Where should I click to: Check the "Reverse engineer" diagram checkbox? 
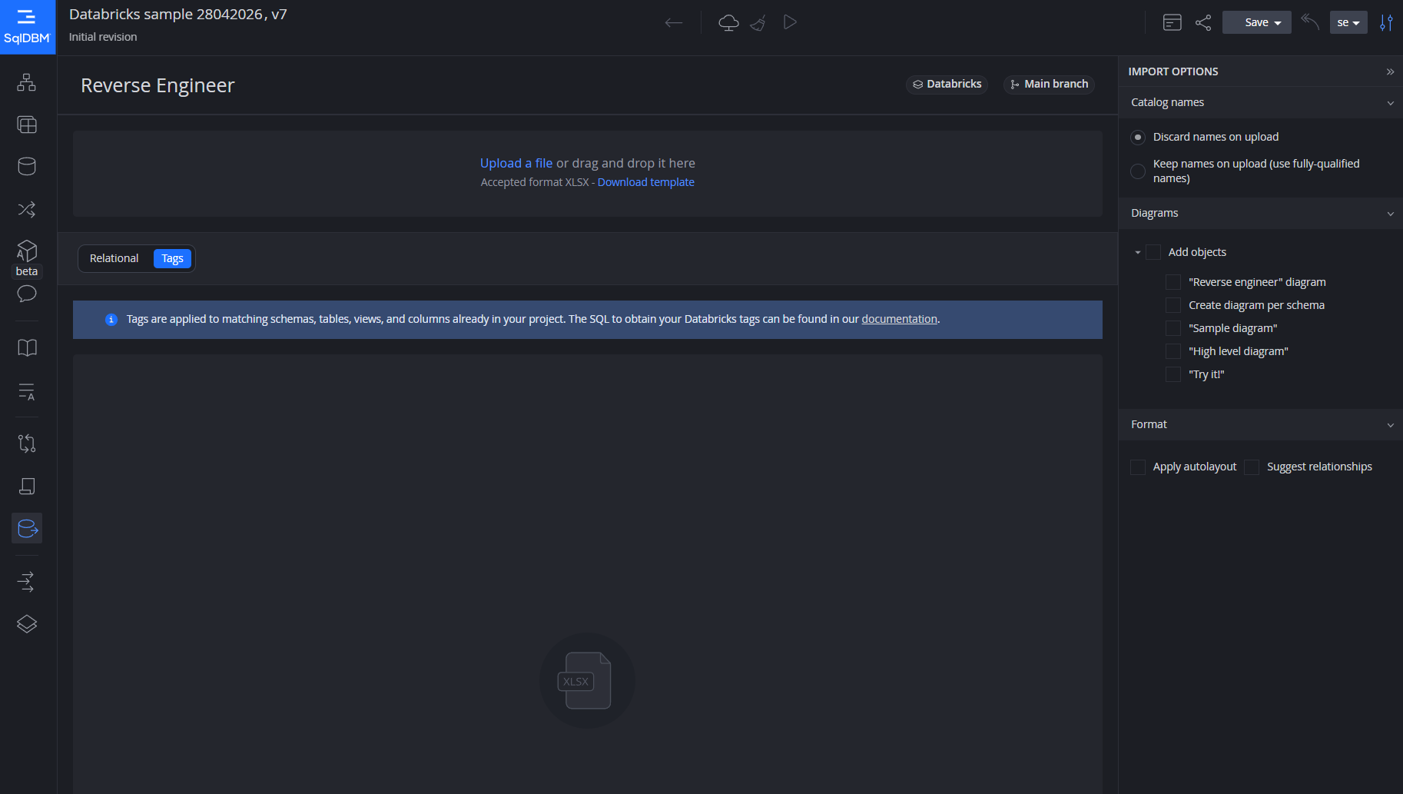1173,282
